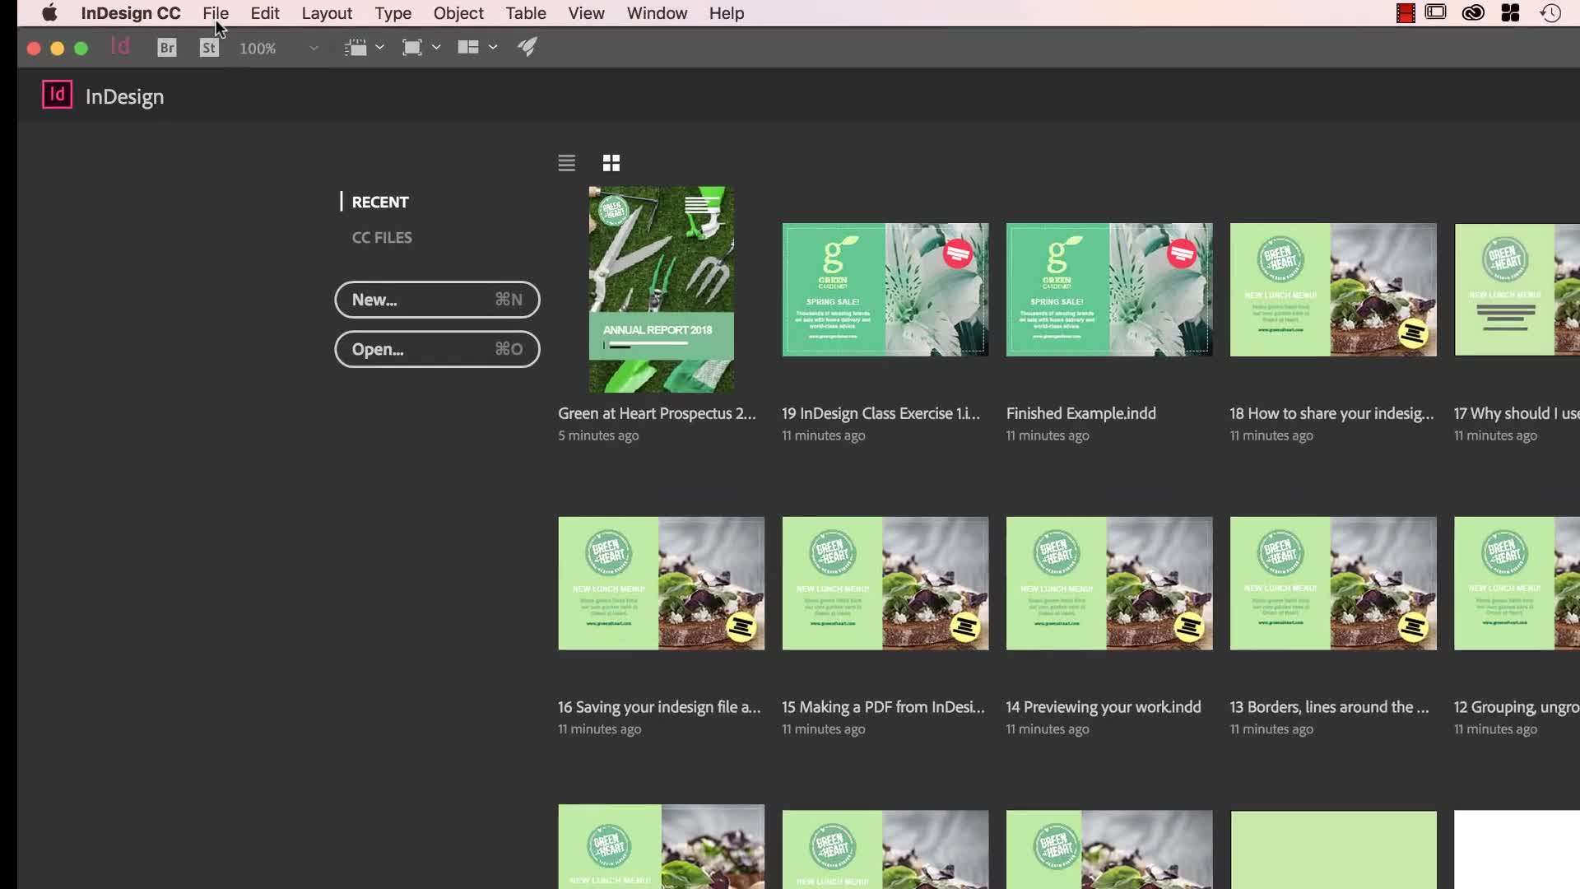1580x889 pixels.
Task: Click the GPU performance rocket icon
Action: [x=527, y=47]
